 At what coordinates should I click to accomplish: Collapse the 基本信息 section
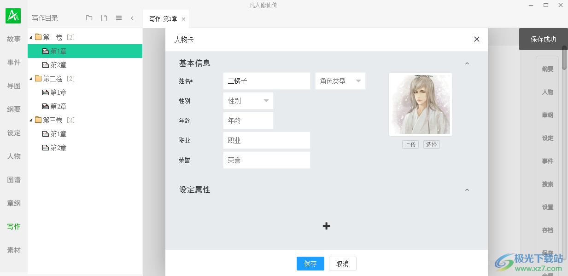(x=467, y=63)
